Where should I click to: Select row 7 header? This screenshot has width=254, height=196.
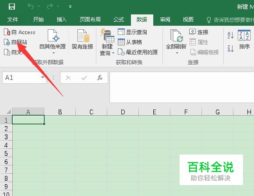coord(6,170)
